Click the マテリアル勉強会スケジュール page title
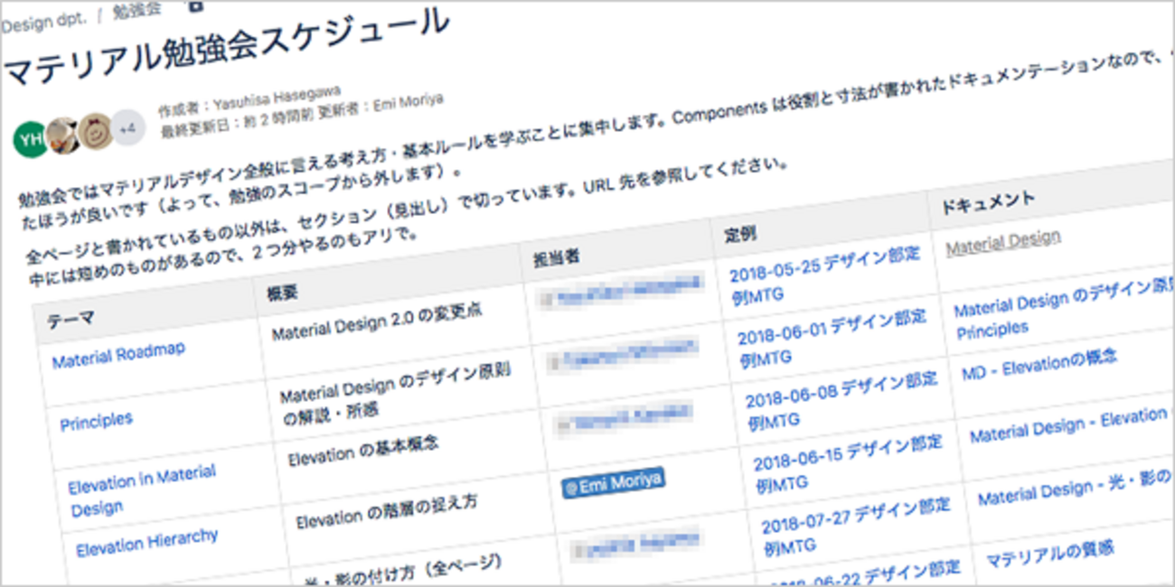This screenshot has height=587, width=1175. (x=226, y=47)
